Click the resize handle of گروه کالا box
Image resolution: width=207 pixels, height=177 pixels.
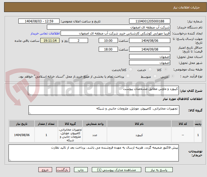click(30, 113)
